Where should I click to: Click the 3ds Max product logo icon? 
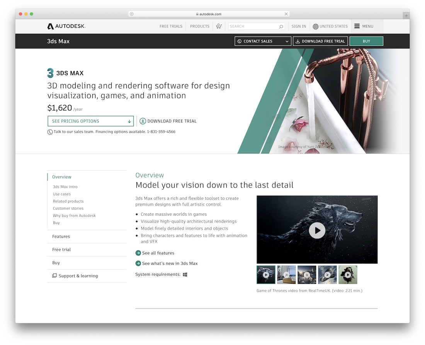point(50,73)
